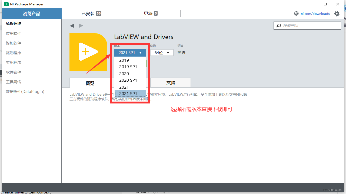
Task: Switch to the 更新 tab
Action: 151,13
